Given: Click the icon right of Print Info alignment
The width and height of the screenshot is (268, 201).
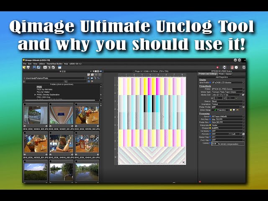Looking at the screenshot, I should point(243,134).
